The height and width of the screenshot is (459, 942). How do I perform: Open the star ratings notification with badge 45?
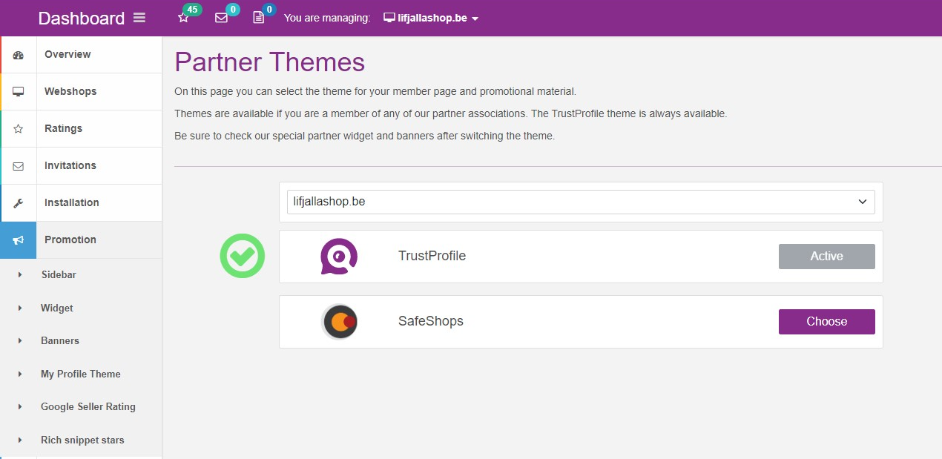(x=184, y=18)
